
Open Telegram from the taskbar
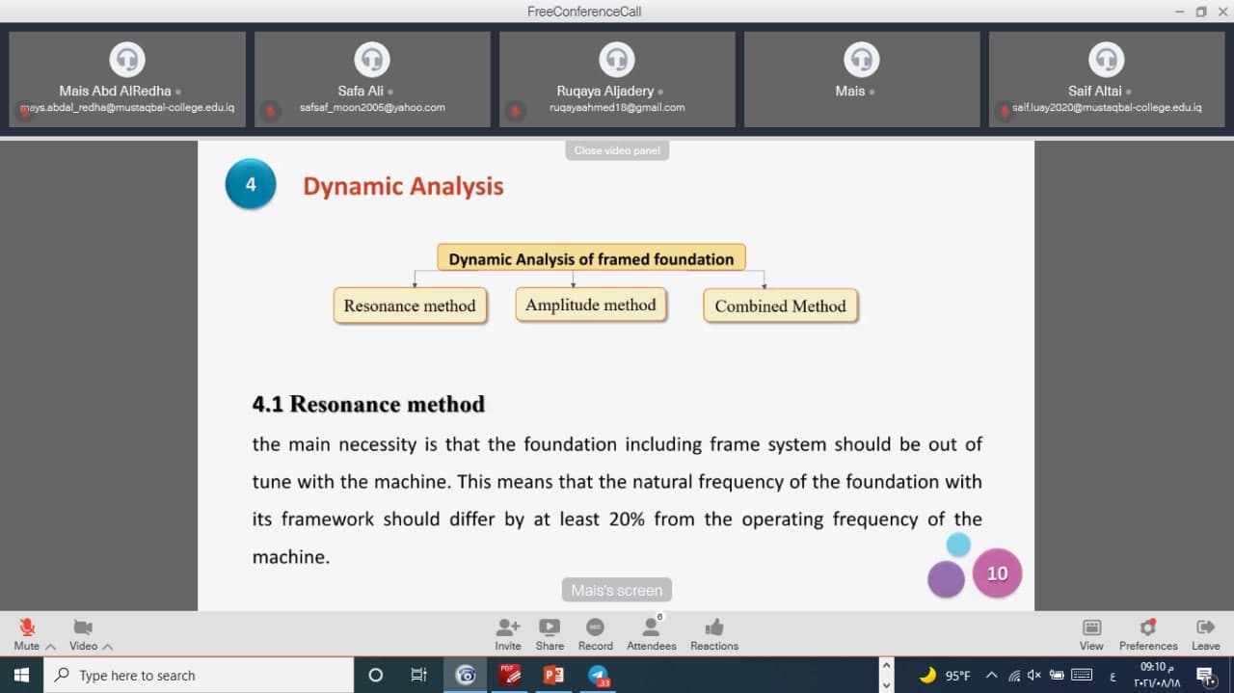[x=599, y=676]
